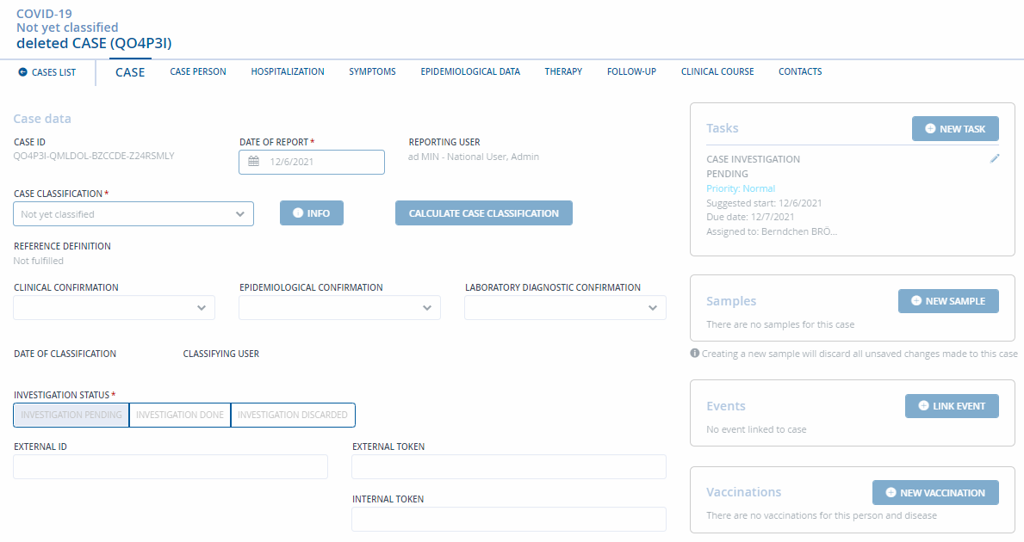This screenshot has height=542, width=1024.
Task: Click the info circle icon on the INFO button
Action: pyautogui.click(x=298, y=213)
